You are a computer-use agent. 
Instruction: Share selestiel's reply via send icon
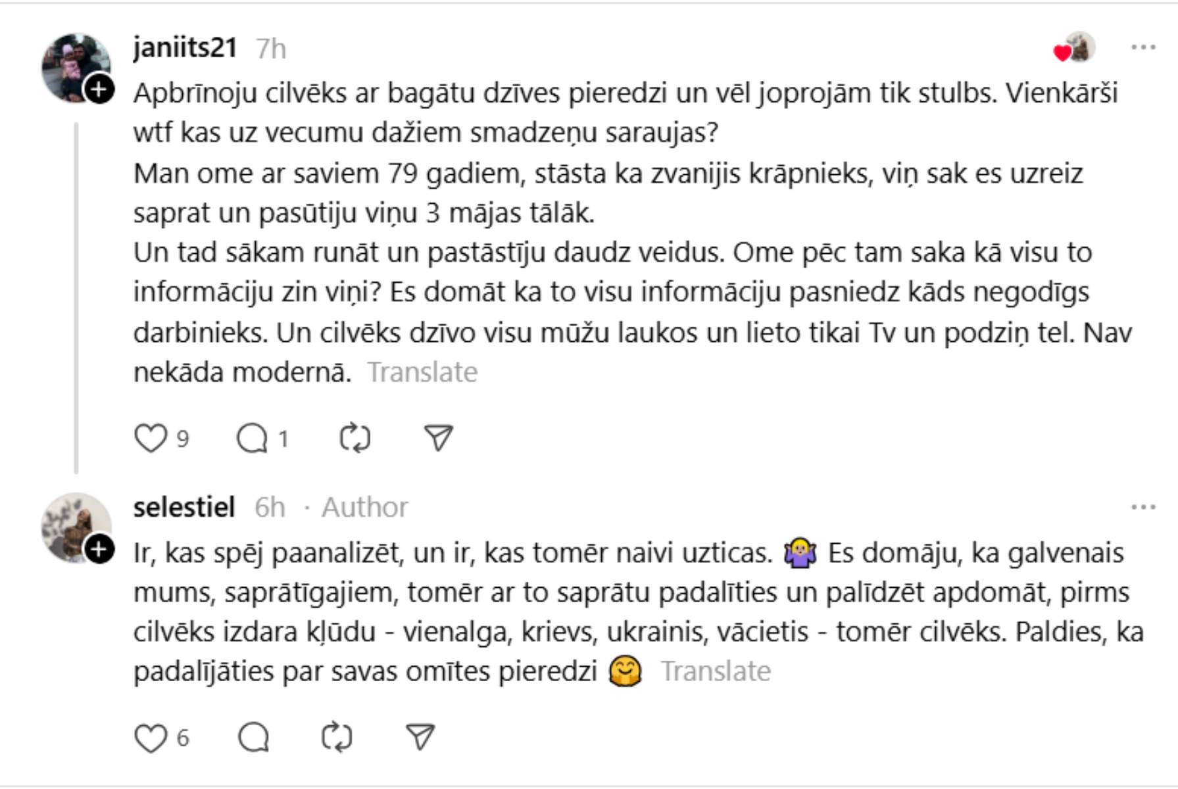pyautogui.click(x=420, y=737)
